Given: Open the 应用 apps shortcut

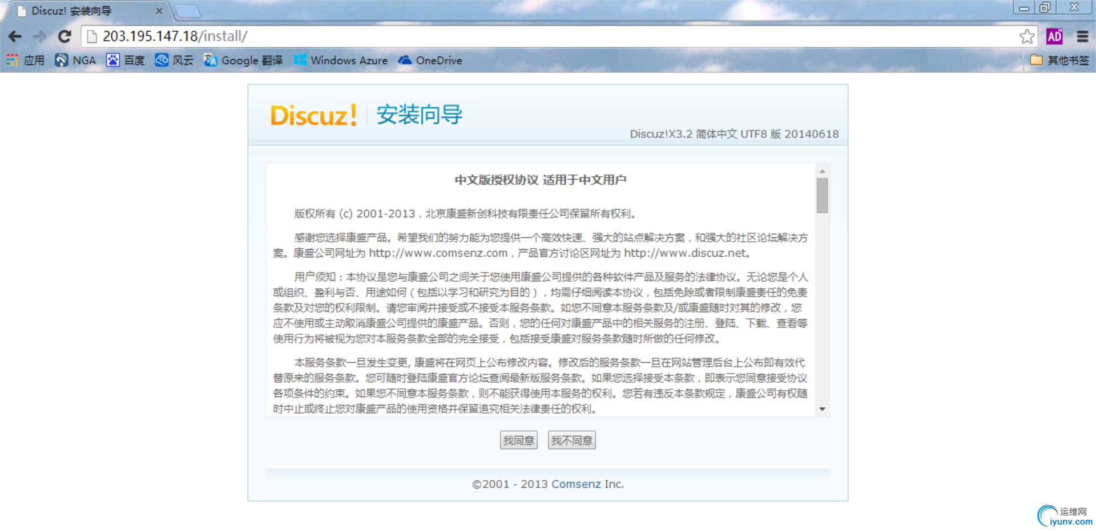Looking at the screenshot, I should 26,60.
